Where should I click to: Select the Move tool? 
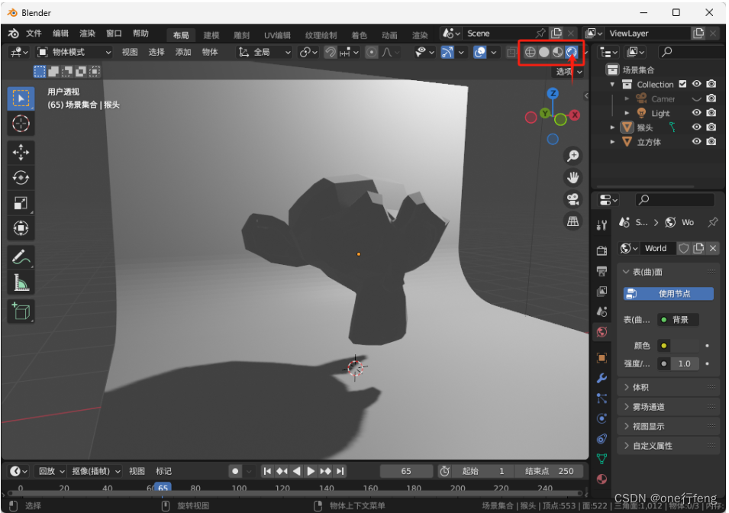coord(21,152)
